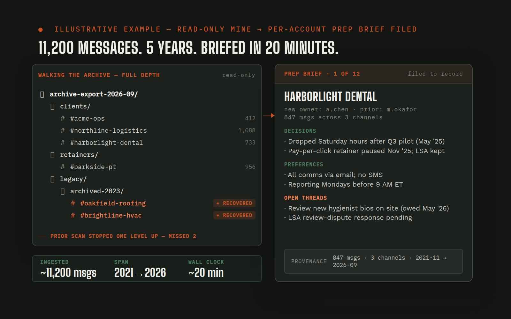This screenshot has height=319, width=511.
Task: Click the WALKING THE ARCHIVE panel title
Action: [x=99, y=75]
